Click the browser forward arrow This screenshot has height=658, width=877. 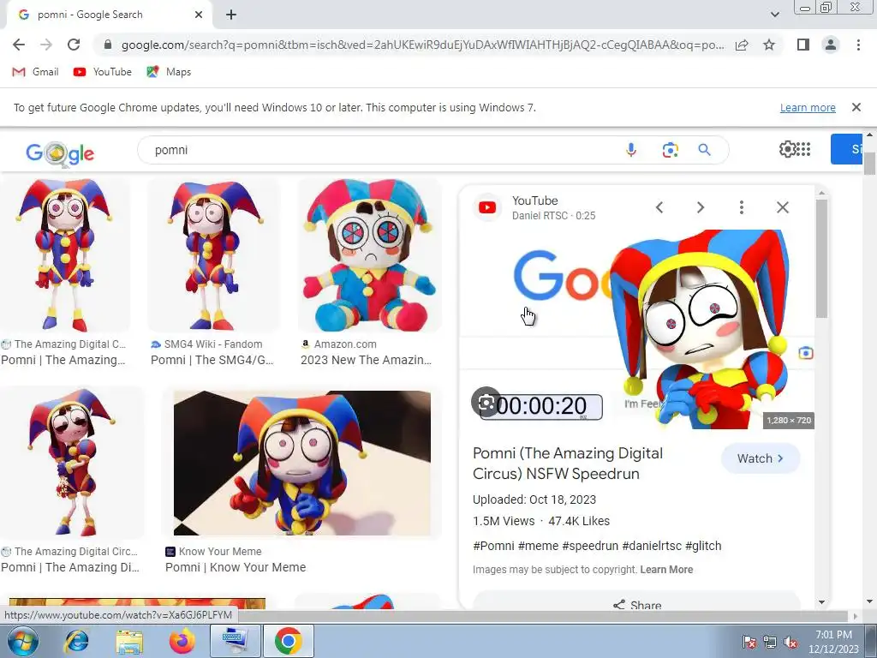click(x=46, y=45)
